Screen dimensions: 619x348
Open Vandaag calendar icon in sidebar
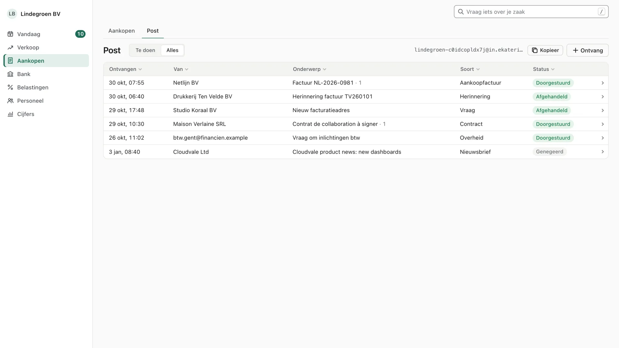pos(10,34)
